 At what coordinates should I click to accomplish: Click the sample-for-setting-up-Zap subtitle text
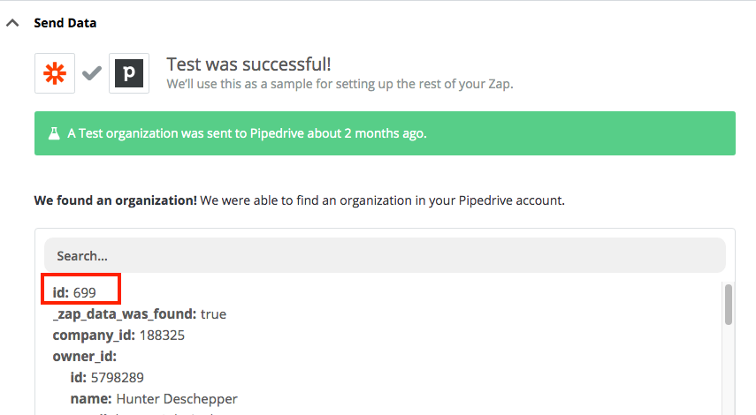click(x=340, y=84)
